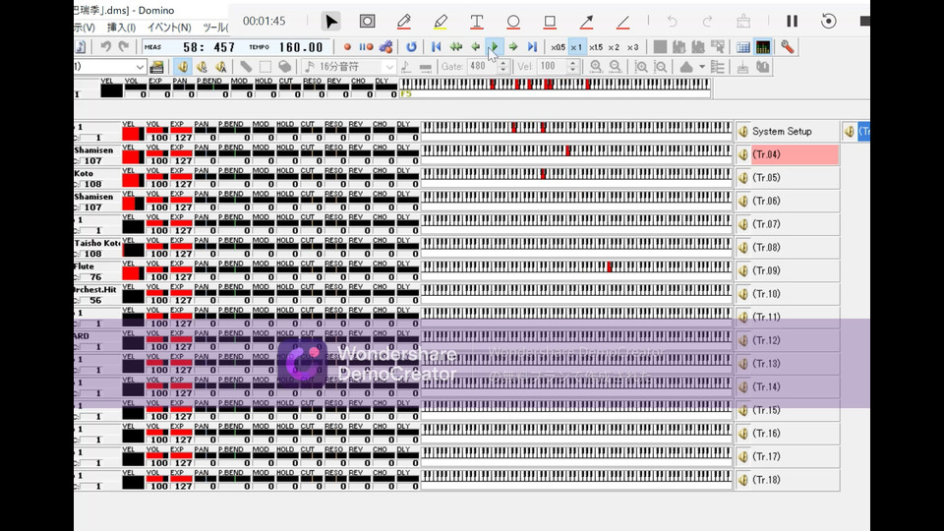944x531 pixels.
Task: Click the vertical zoom out icon
Action: coord(661,67)
